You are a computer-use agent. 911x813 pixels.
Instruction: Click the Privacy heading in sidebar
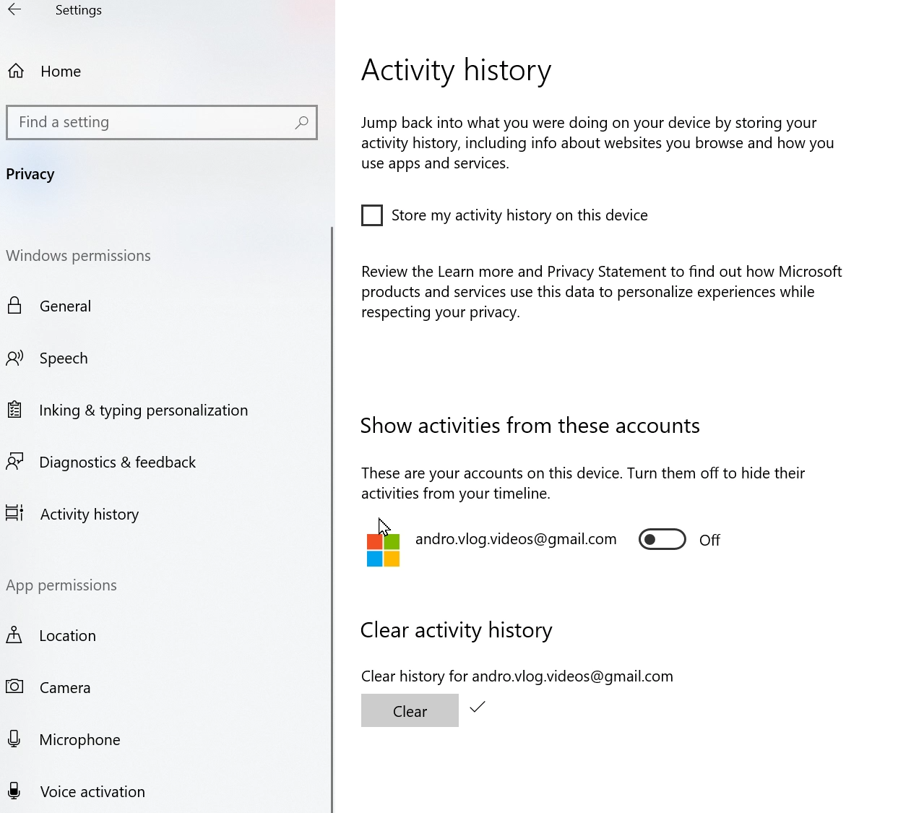pyautogui.click(x=30, y=174)
